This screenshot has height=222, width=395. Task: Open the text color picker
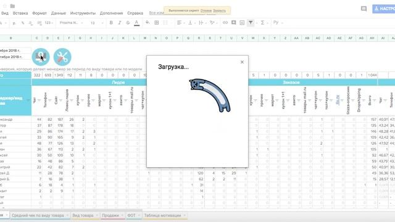coord(136,23)
